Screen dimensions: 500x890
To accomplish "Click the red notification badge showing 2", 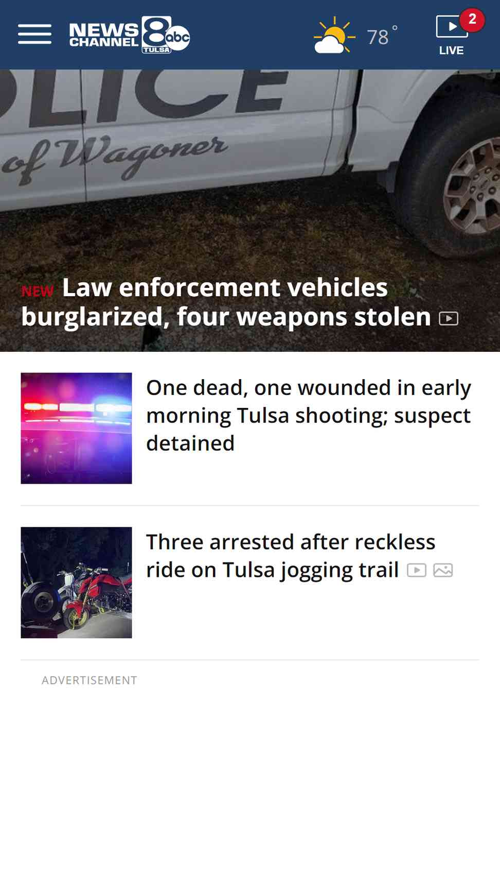I will (x=472, y=20).
